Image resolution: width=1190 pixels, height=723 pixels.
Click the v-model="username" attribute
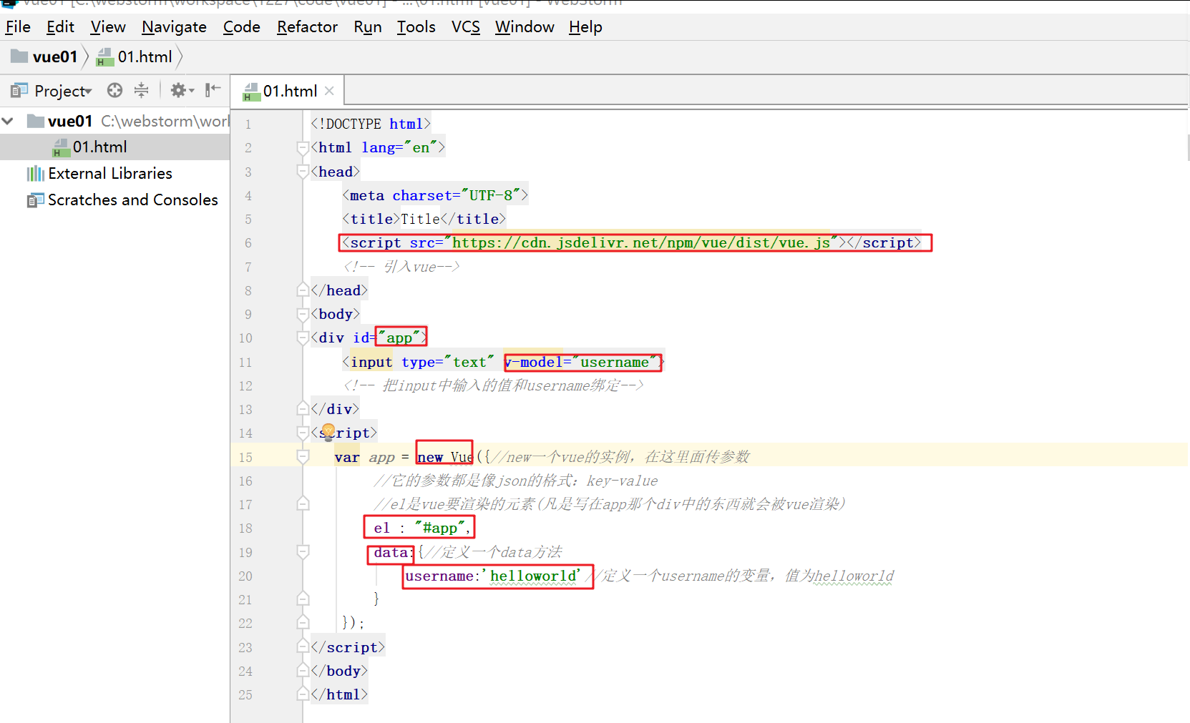coord(581,362)
